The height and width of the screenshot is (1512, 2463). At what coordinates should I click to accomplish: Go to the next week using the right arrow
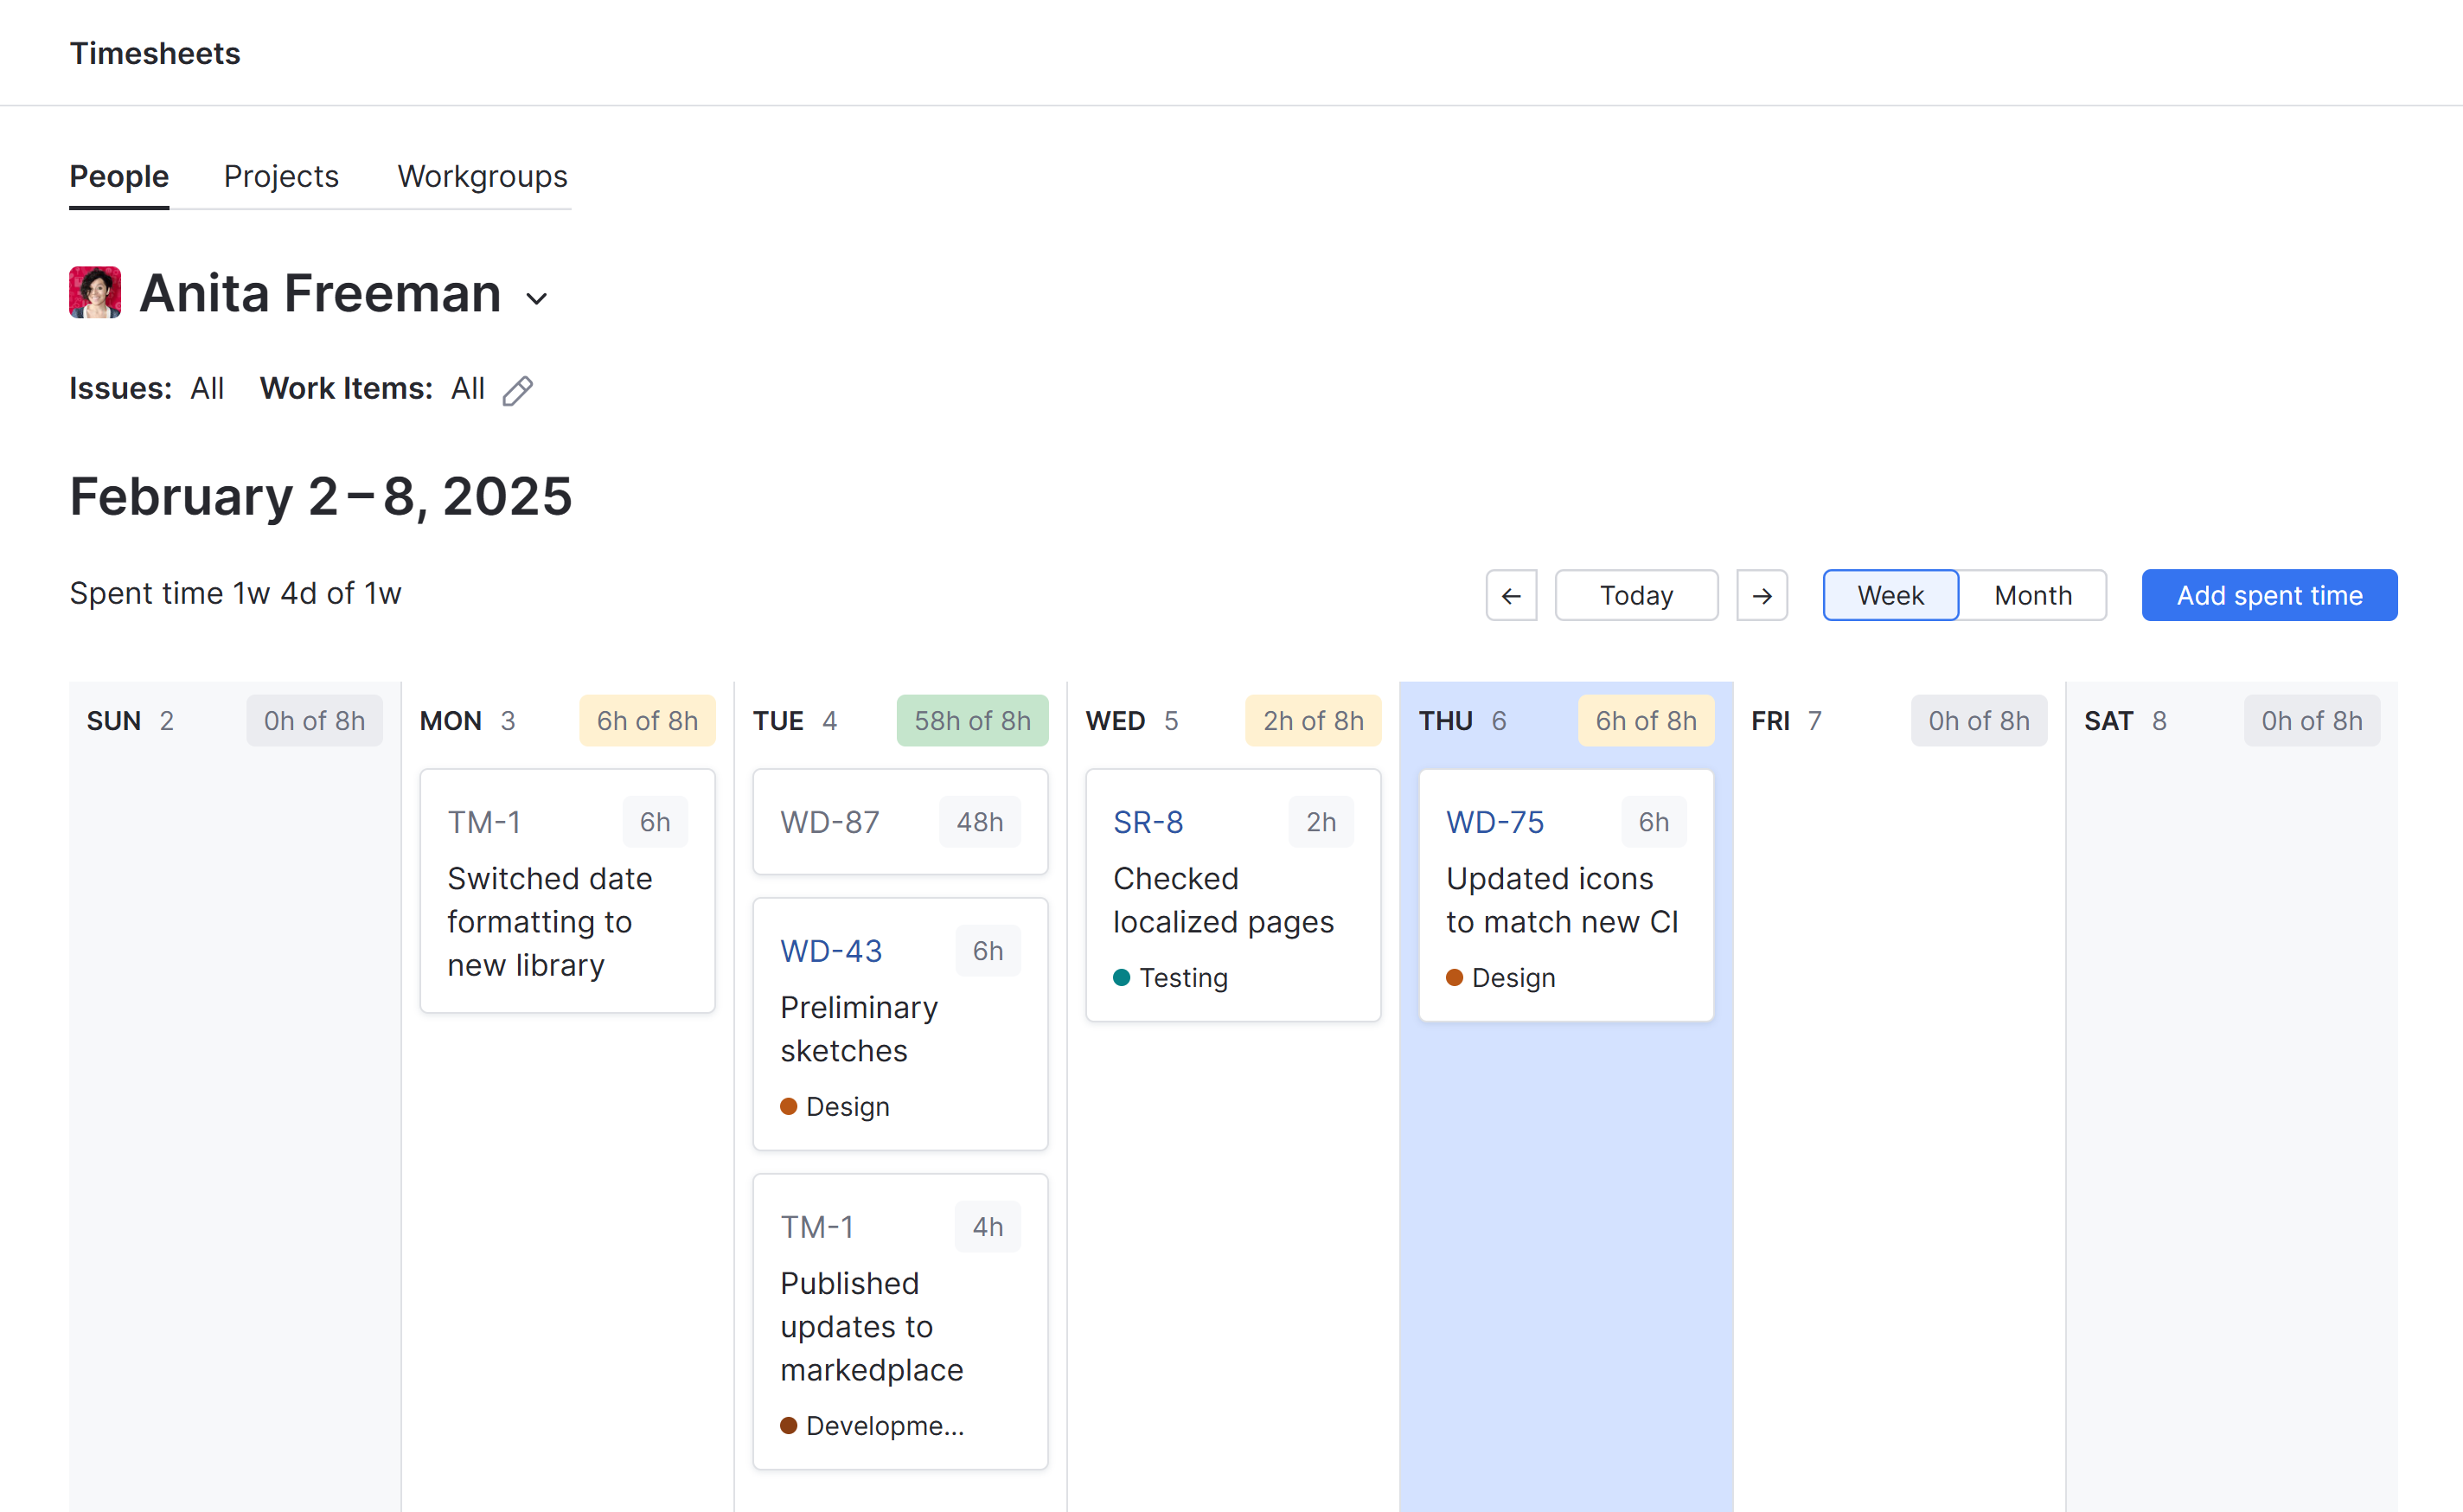pos(1762,595)
